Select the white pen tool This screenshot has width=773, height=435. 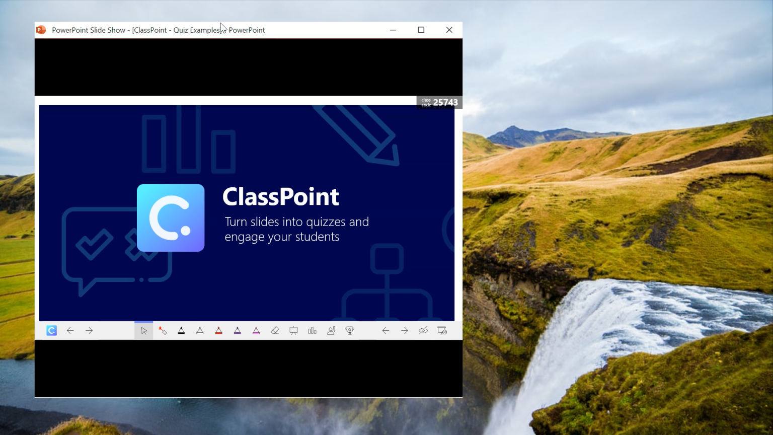tap(200, 330)
